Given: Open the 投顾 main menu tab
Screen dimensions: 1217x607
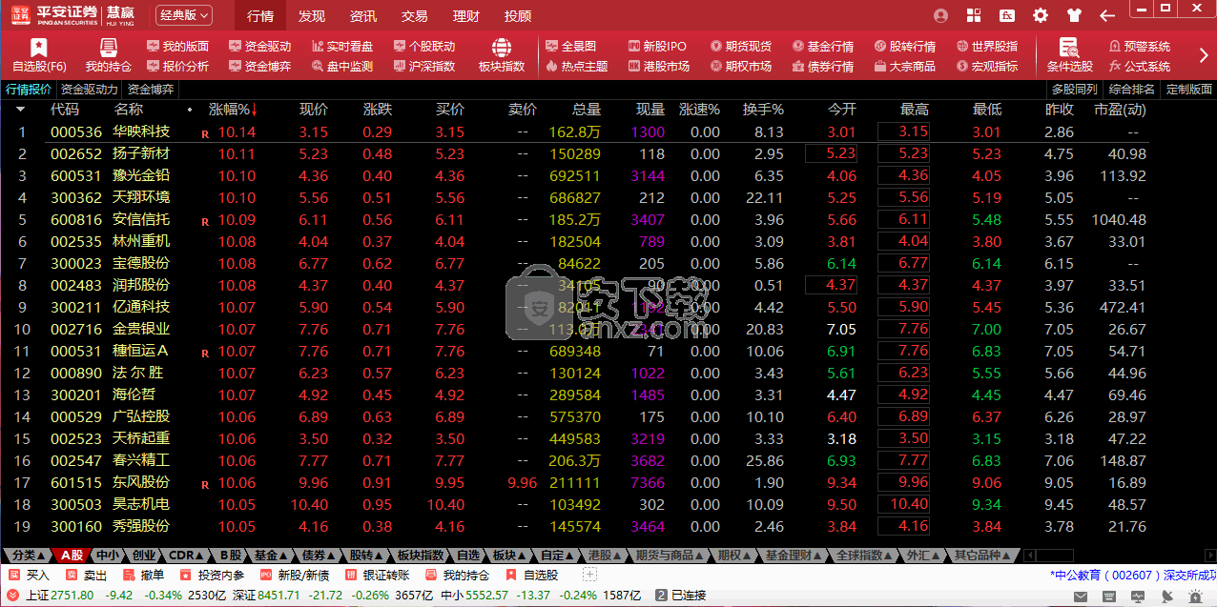Looking at the screenshot, I should pyautogui.click(x=518, y=16).
